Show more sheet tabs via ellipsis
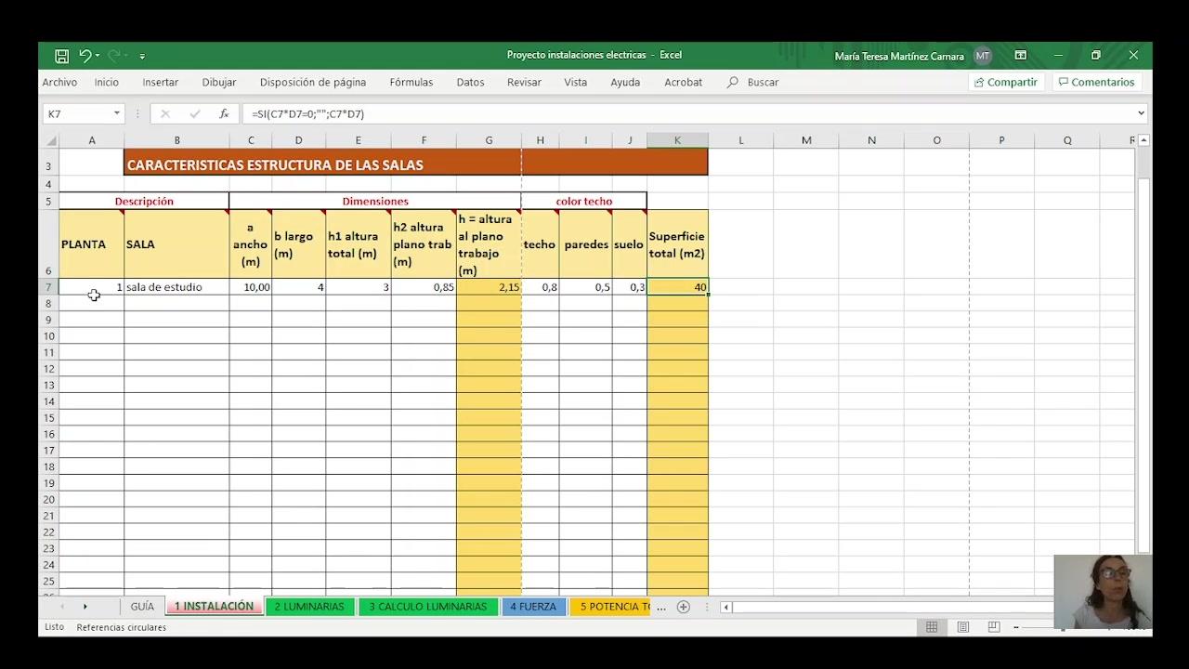This screenshot has height=669, width=1189. (661, 608)
